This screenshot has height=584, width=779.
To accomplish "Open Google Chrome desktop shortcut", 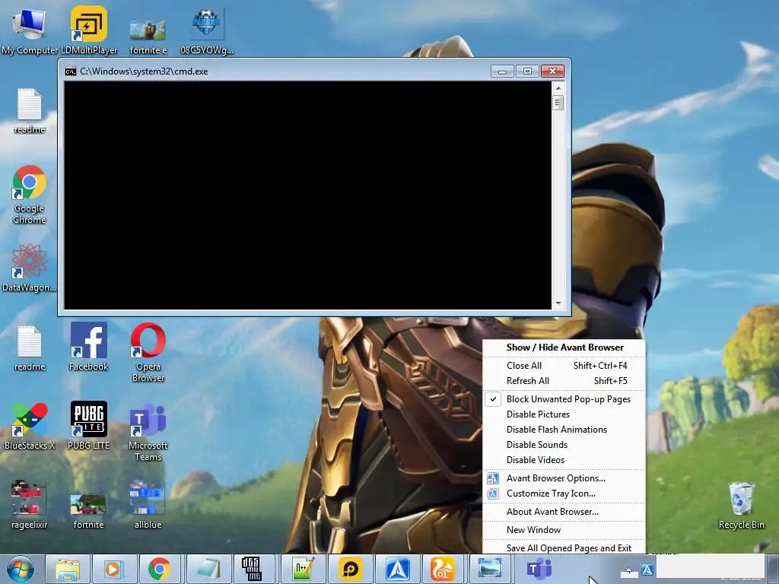I will tap(30, 195).
